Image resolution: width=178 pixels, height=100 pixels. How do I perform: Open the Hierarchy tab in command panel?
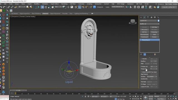tap(148, 17)
